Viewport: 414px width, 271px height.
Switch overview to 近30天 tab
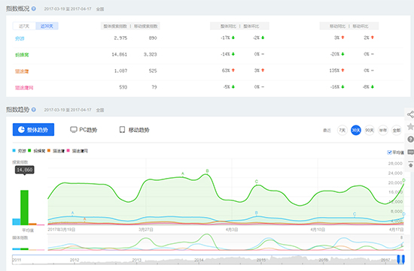tap(47, 26)
